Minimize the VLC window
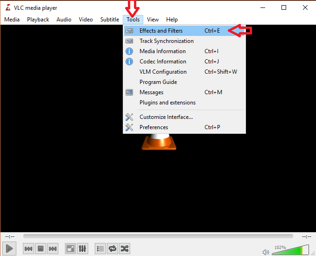The height and width of the screenshot is (256, 316). tap(263, 7)
